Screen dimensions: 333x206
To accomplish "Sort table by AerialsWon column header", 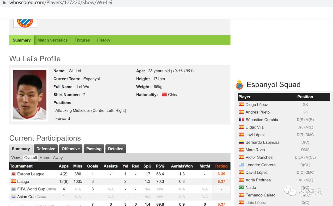I will (x=182, y=166).
